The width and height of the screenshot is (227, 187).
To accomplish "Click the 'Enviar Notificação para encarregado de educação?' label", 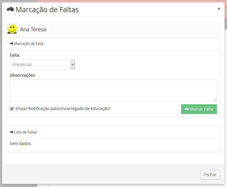I will [63, 109].
